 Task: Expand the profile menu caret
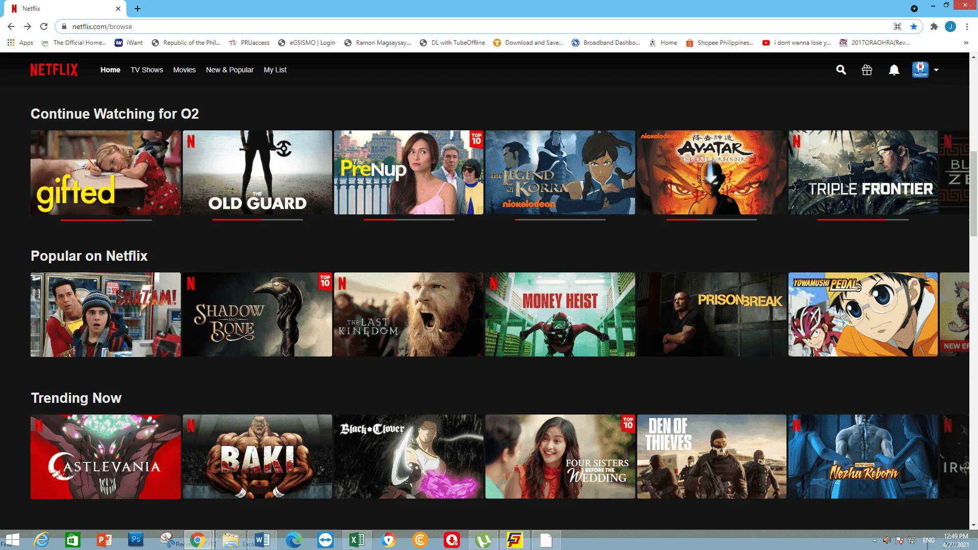pos(936,70)
